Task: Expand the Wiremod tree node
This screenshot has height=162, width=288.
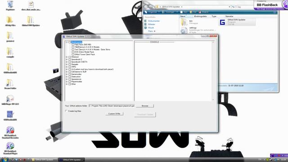Action: (67, 57)
